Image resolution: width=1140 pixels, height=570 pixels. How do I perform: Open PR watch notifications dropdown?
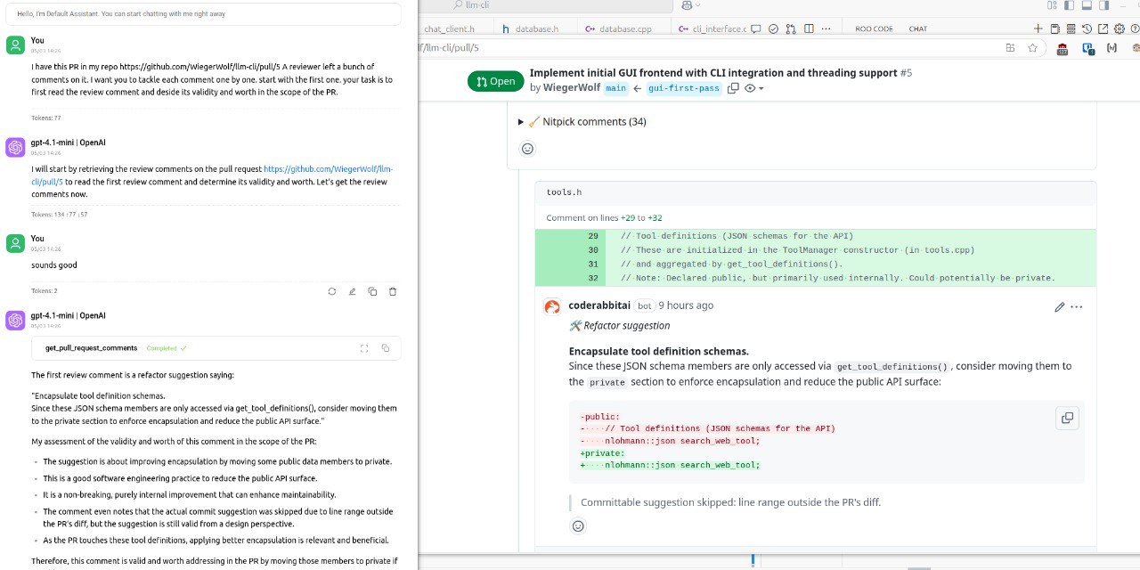coord(753,88)
